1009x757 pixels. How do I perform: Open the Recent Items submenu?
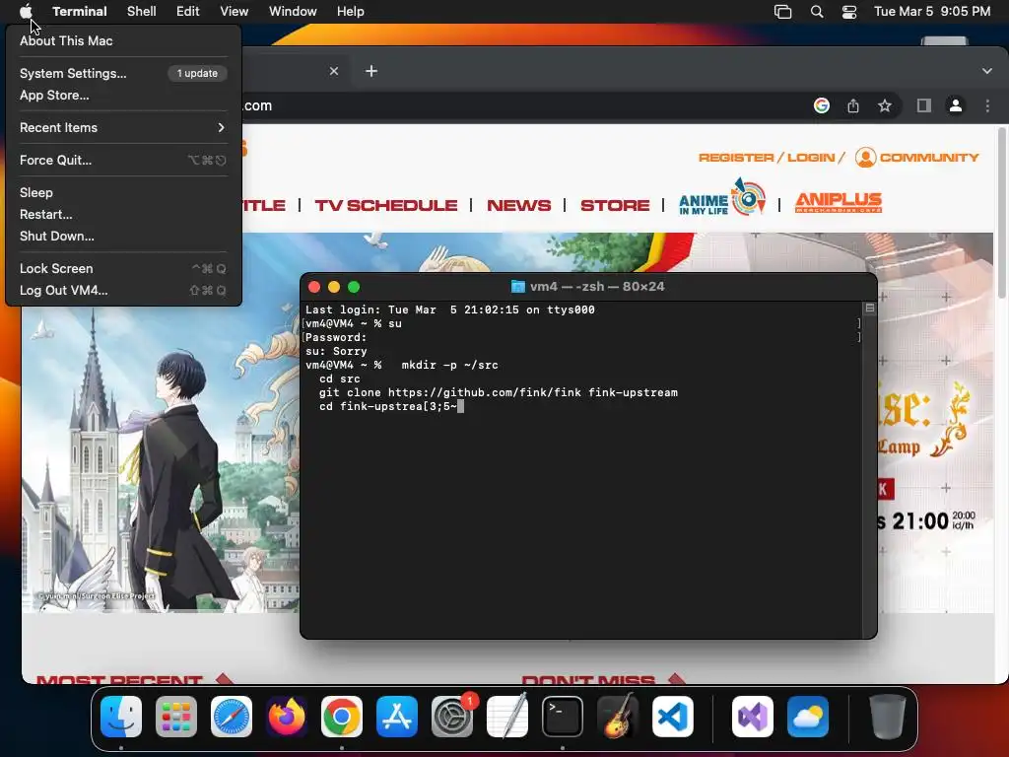(x=122, y=127)
